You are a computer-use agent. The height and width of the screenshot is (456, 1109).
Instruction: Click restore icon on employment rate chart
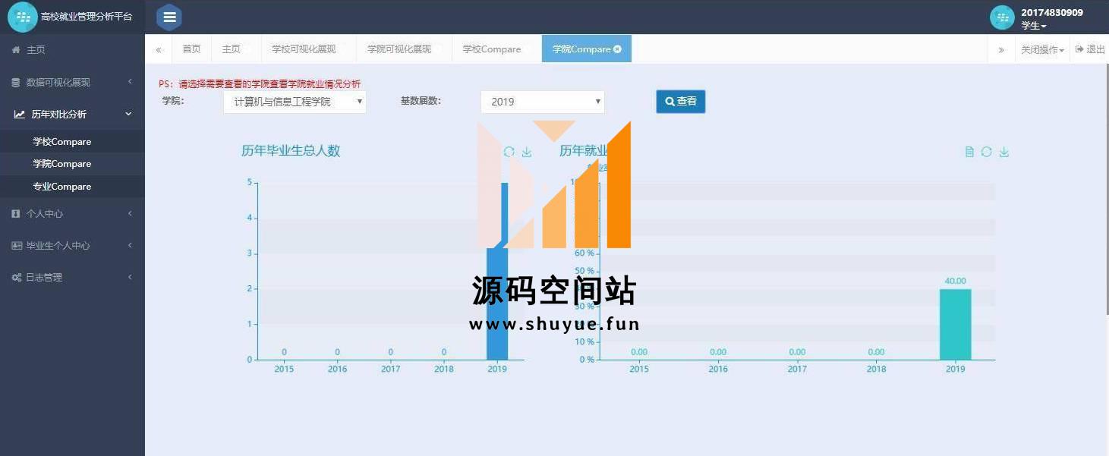point(986,152)
